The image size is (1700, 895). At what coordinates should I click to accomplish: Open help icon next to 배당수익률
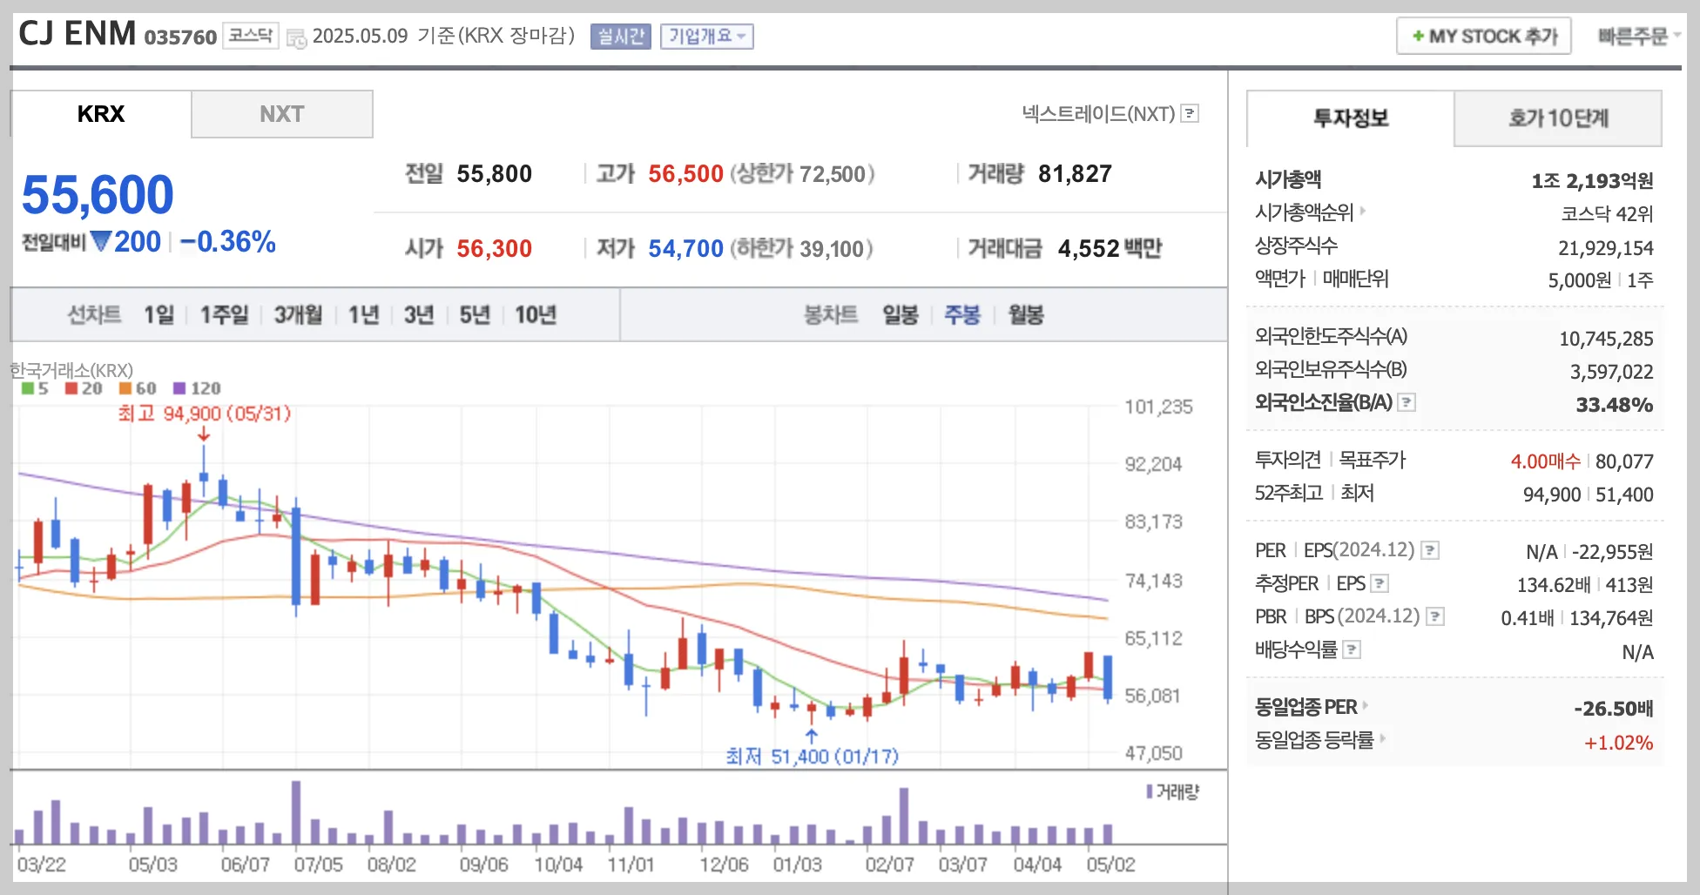coord(1352,649)
